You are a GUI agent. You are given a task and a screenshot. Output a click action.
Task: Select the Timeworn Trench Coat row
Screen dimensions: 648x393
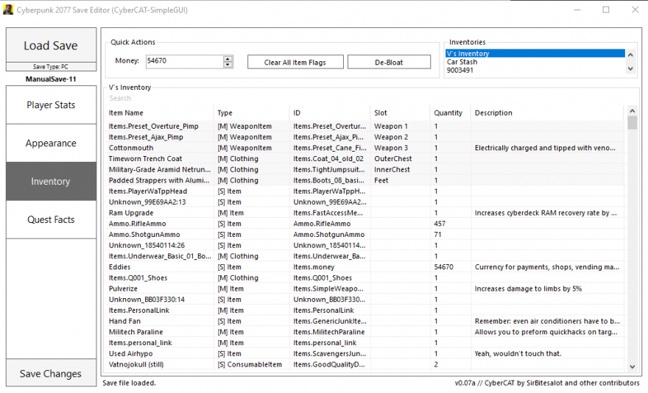click(366, 159)
